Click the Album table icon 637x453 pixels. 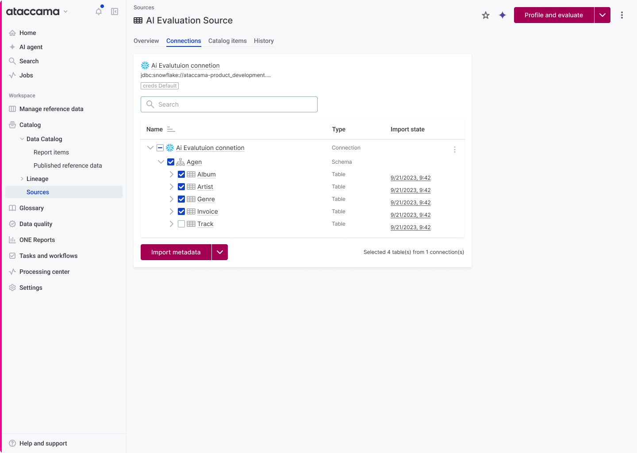point(191,174)
